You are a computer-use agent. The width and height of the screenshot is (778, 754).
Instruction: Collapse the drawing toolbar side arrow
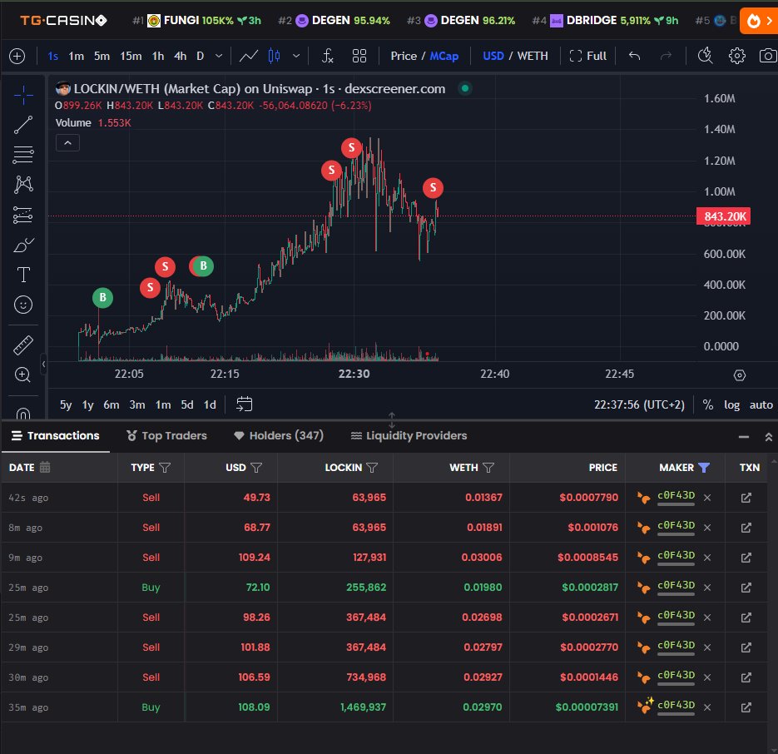tap(43, 364)
